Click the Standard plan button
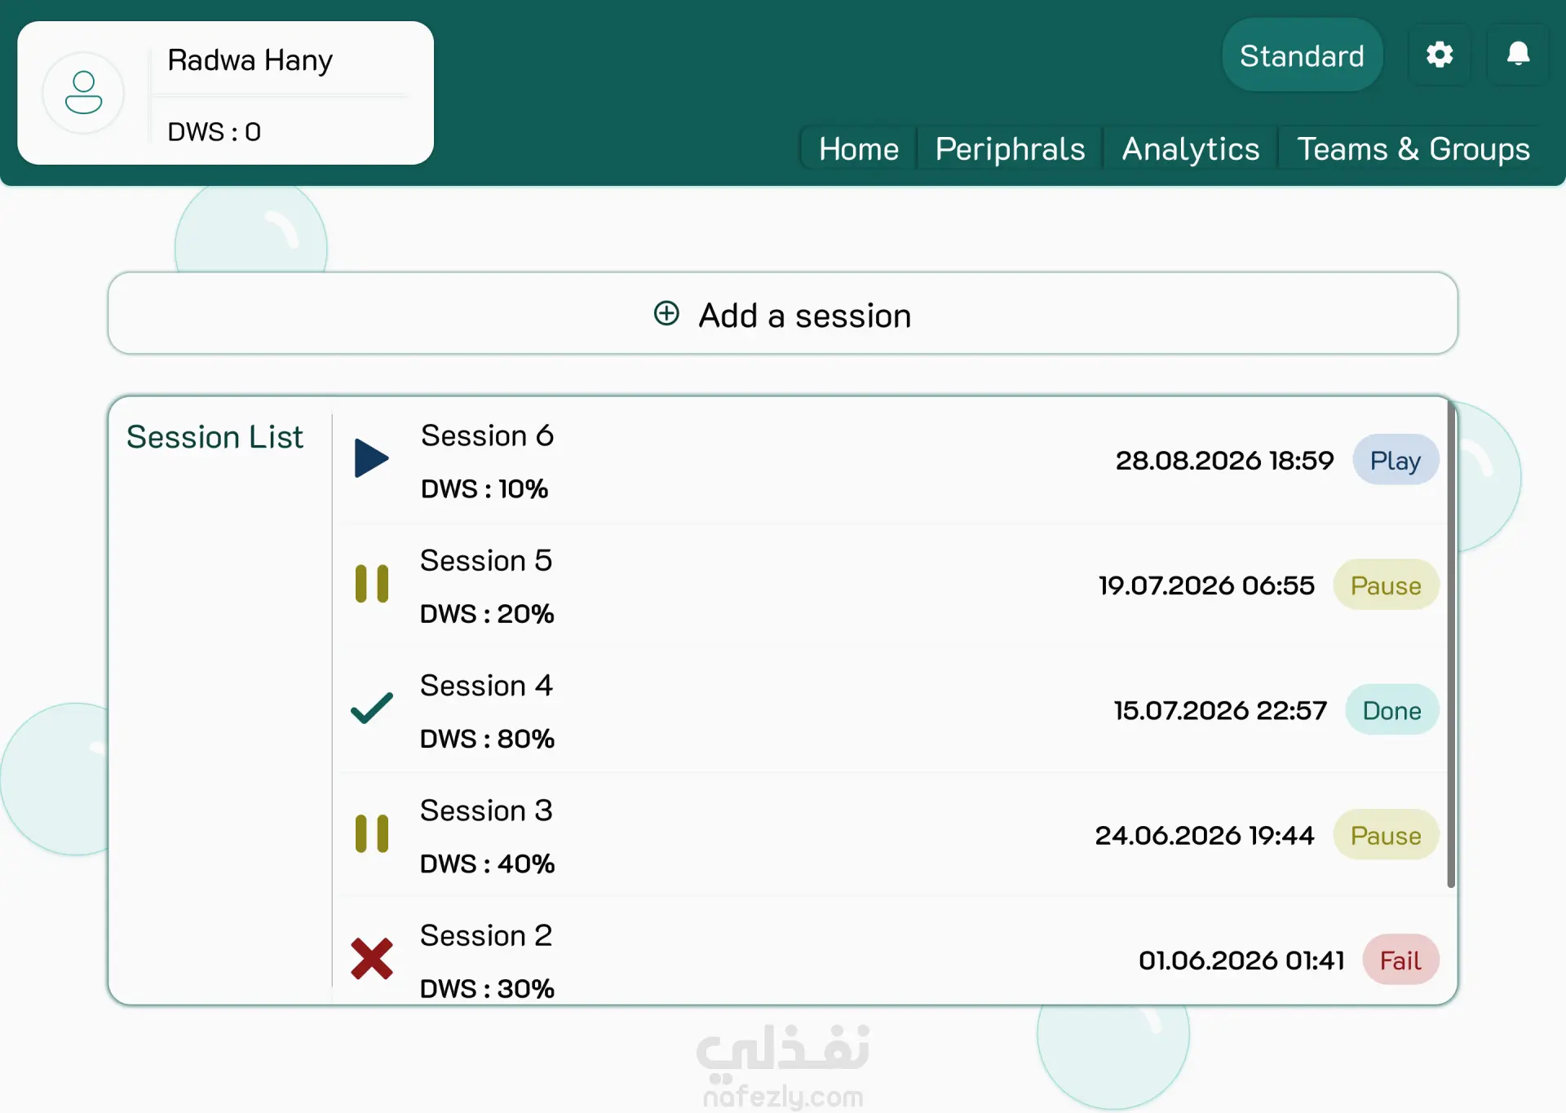The width and height of the screenshot is (1566, 1113). 1302,55
